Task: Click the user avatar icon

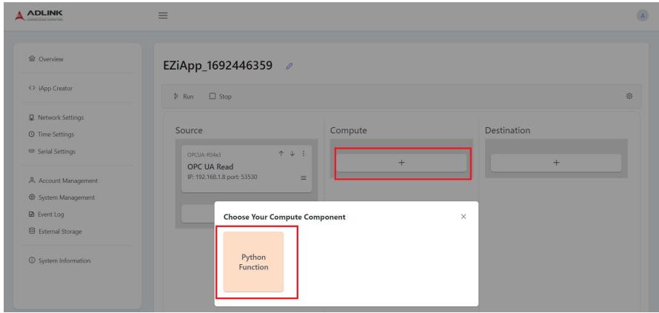Action: [642, 16]
